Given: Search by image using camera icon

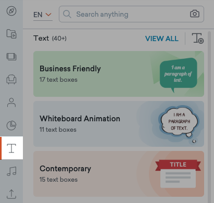Looking at the screenshot, I should pyautogui.click(x=195, y=14).
